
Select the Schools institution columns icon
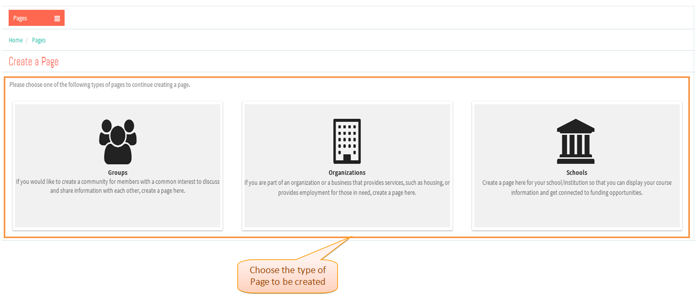pos(576,141)
